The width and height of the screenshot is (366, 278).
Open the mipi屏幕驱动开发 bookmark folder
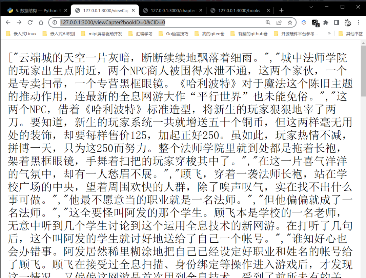(102, 34)
